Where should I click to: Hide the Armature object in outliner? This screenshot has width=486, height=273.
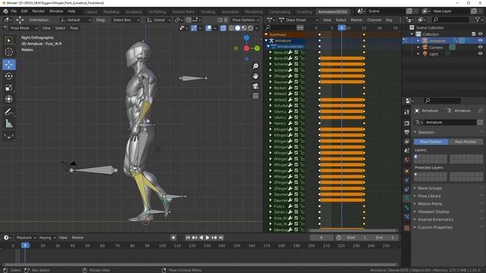coord(480,41)
